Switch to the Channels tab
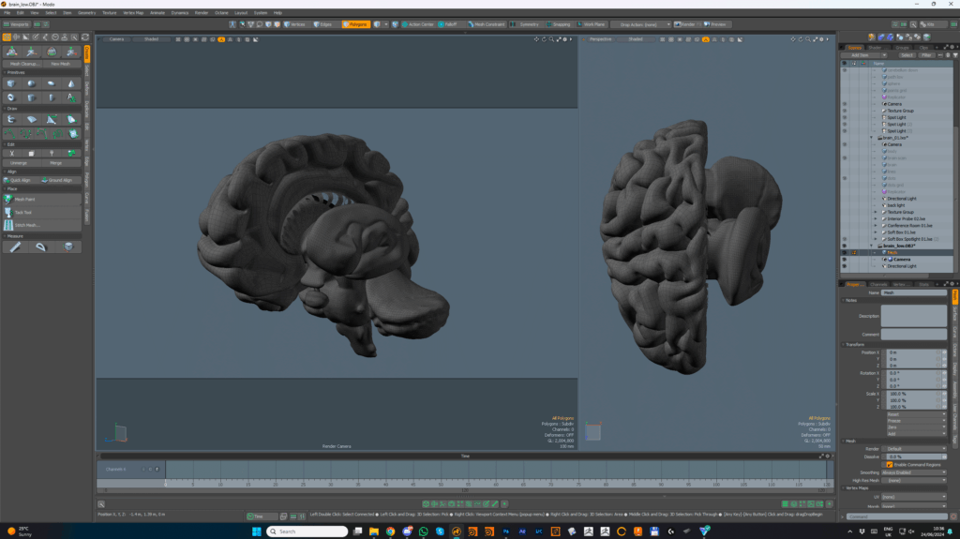 (x=878, y=284)
